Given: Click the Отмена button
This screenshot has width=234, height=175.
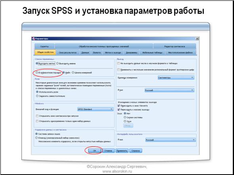Looking at the screenshot, I should coord(108,151).
